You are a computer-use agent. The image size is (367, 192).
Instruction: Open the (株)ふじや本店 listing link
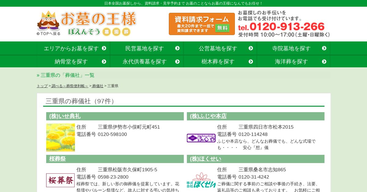tap(208, 116)
